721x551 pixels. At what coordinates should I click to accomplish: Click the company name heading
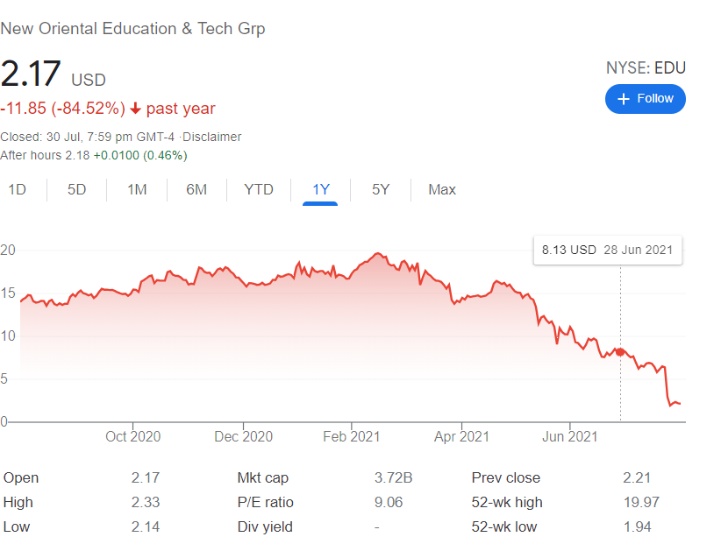(132, 28)
